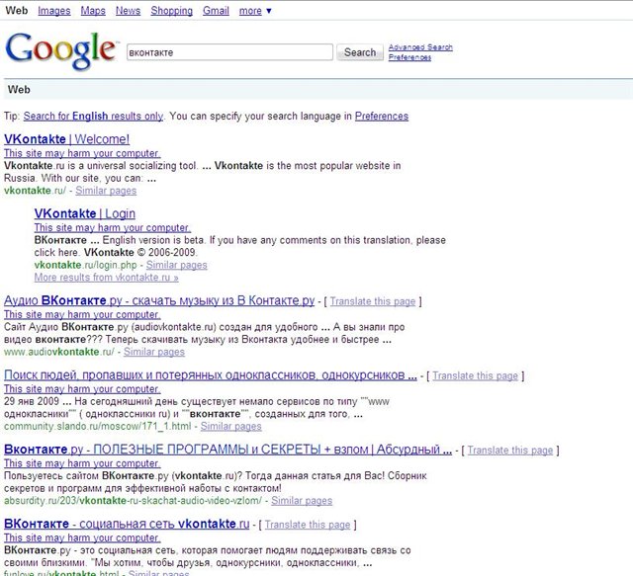Click the harm warning under 'социальная сеть' result
This screenshot has height=576, width=633.
pyautogui.click(x=82, y=537)
